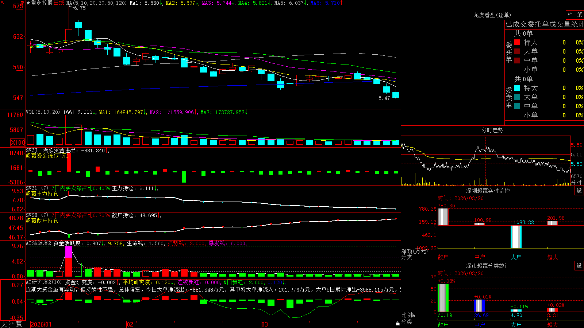The height and width of the screenshot is (328, 584).
Task: Click the padlock icon below the chart
Action: [398, 324]
